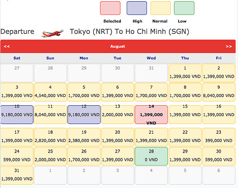Click the Wed column header
238x188 pixels.
coord(151,58)
